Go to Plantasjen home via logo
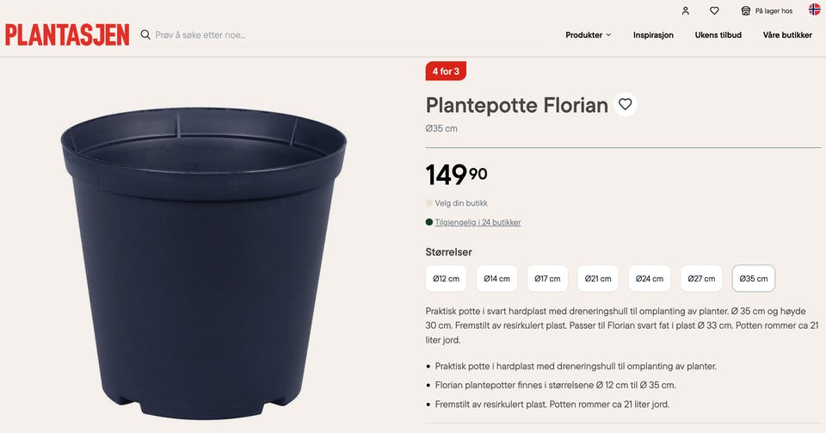826x433 pixels. pyautogui.click(x=67, y=34)
